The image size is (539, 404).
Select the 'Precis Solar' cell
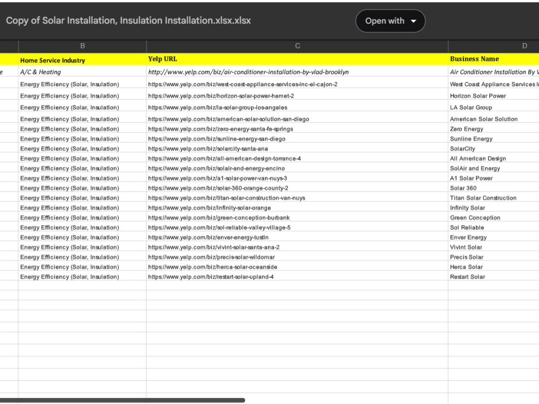coord(494,257)
